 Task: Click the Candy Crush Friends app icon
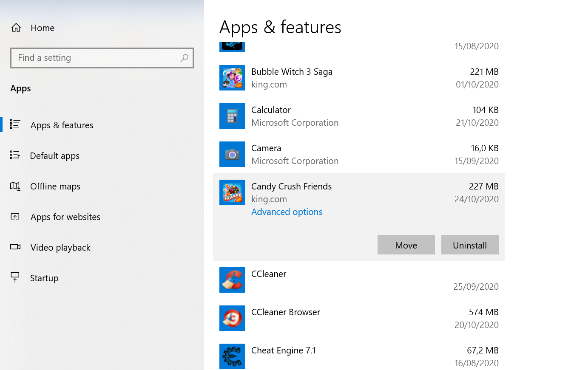click(232, 192)
